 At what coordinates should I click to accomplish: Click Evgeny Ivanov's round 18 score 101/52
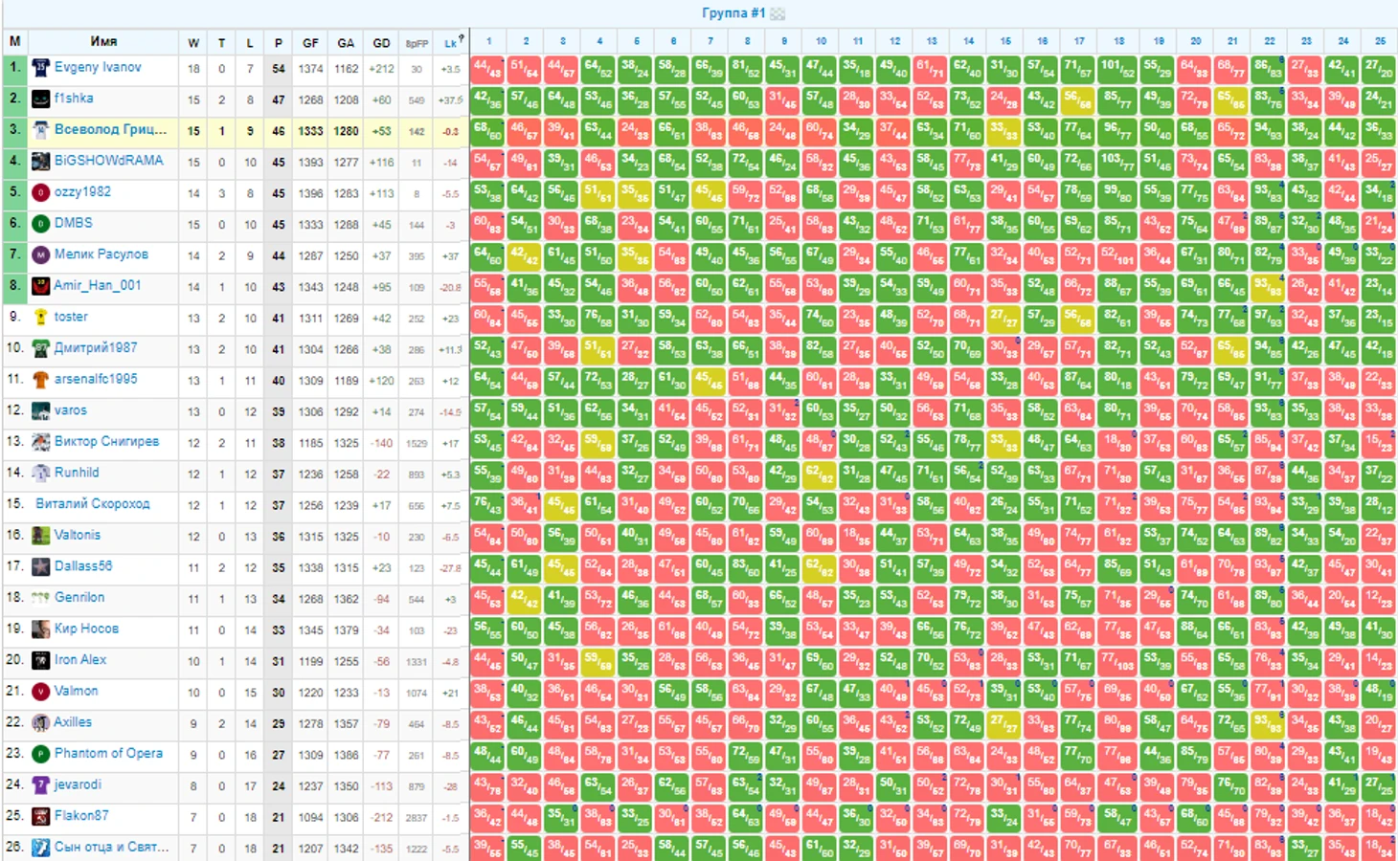[x=1116, y=69]
